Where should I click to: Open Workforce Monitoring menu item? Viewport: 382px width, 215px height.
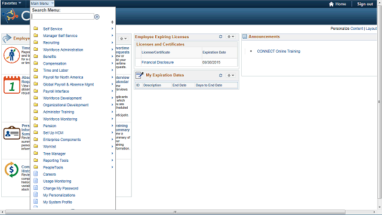pyautogui.click(x=60, y=119)
